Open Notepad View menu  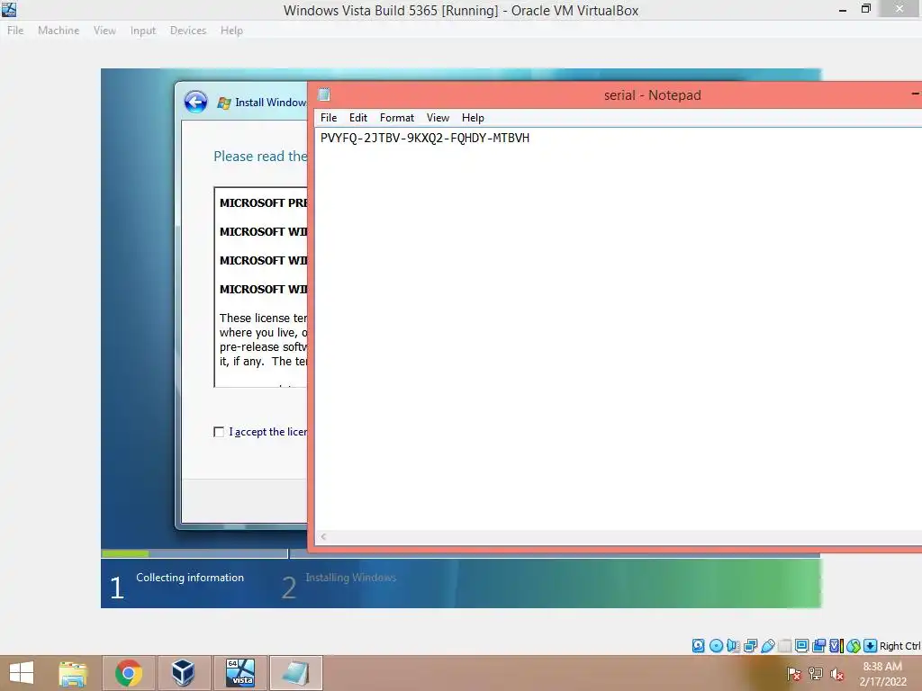click(x=438, y=118)
